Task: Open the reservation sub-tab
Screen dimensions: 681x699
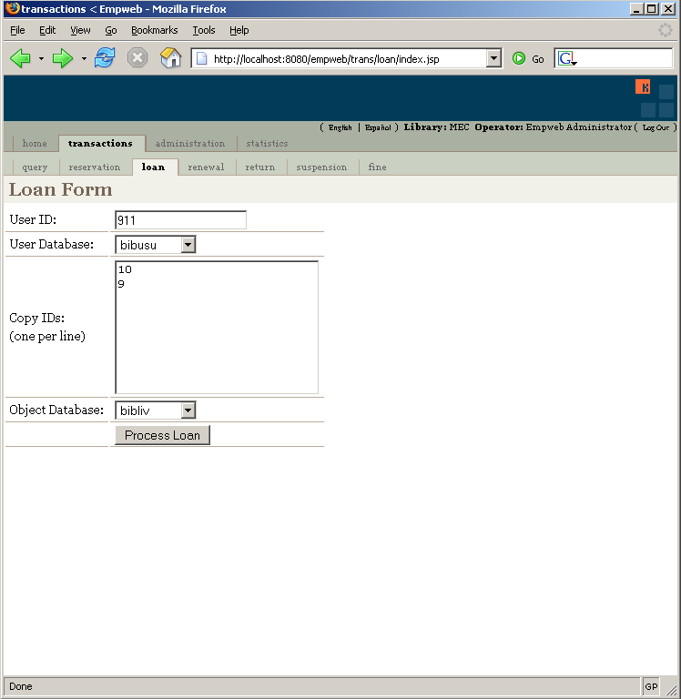Action: 95,167
